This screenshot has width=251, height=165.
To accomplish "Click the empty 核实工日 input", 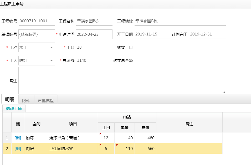I will point(152,48).
